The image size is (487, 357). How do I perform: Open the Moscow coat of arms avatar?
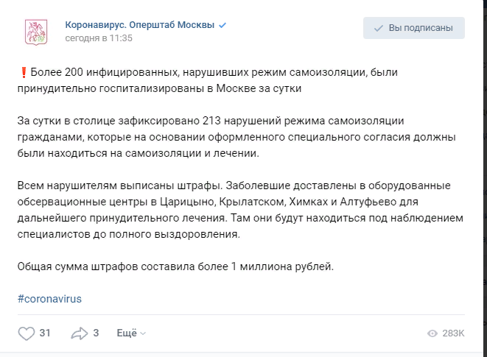point(36,32)
